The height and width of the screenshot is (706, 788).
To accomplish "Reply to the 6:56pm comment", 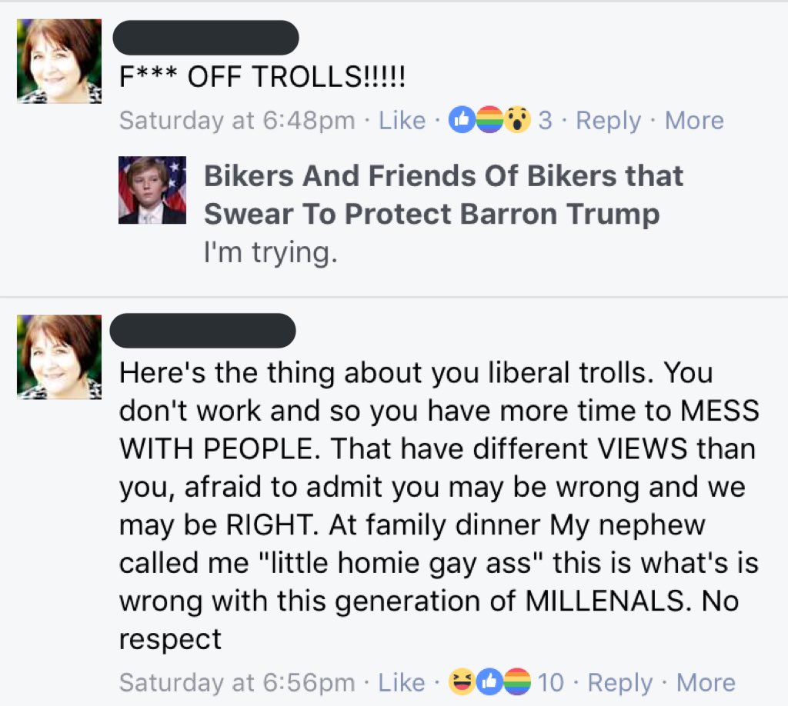I will (x=620, y=683).
